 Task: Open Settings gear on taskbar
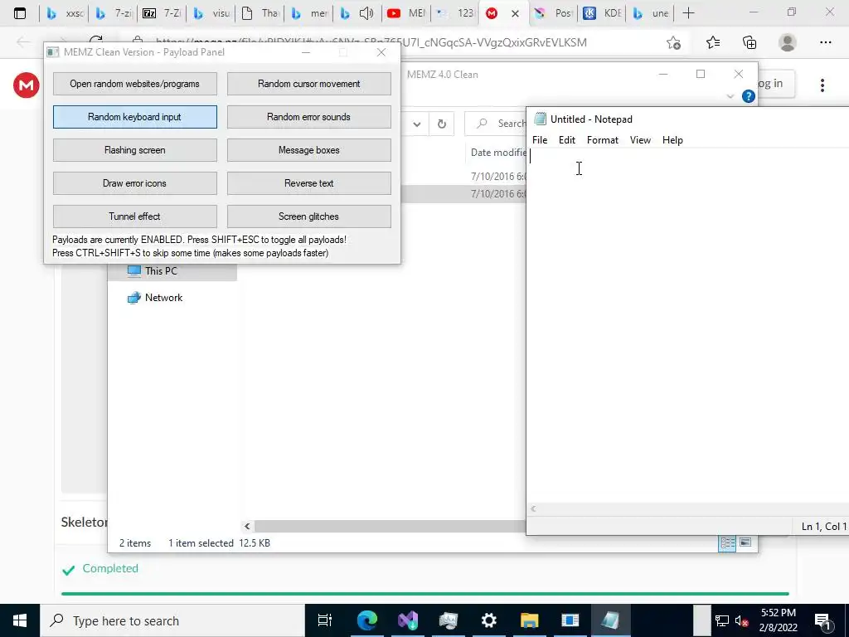pos(489,620)
